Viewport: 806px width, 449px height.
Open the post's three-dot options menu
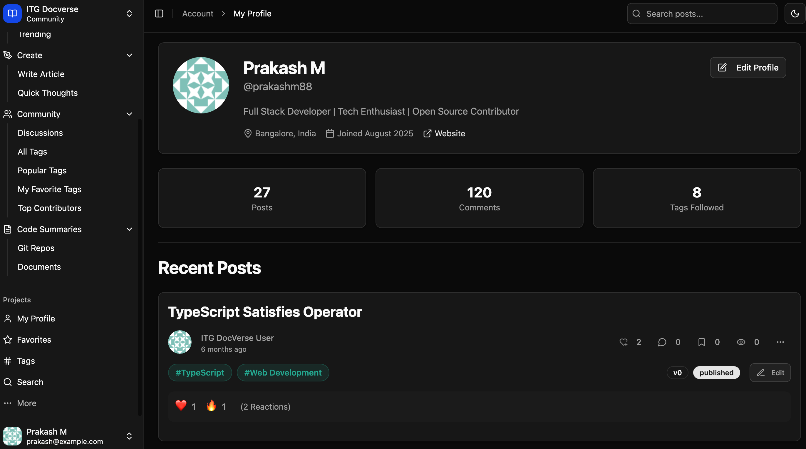point(780,342)
